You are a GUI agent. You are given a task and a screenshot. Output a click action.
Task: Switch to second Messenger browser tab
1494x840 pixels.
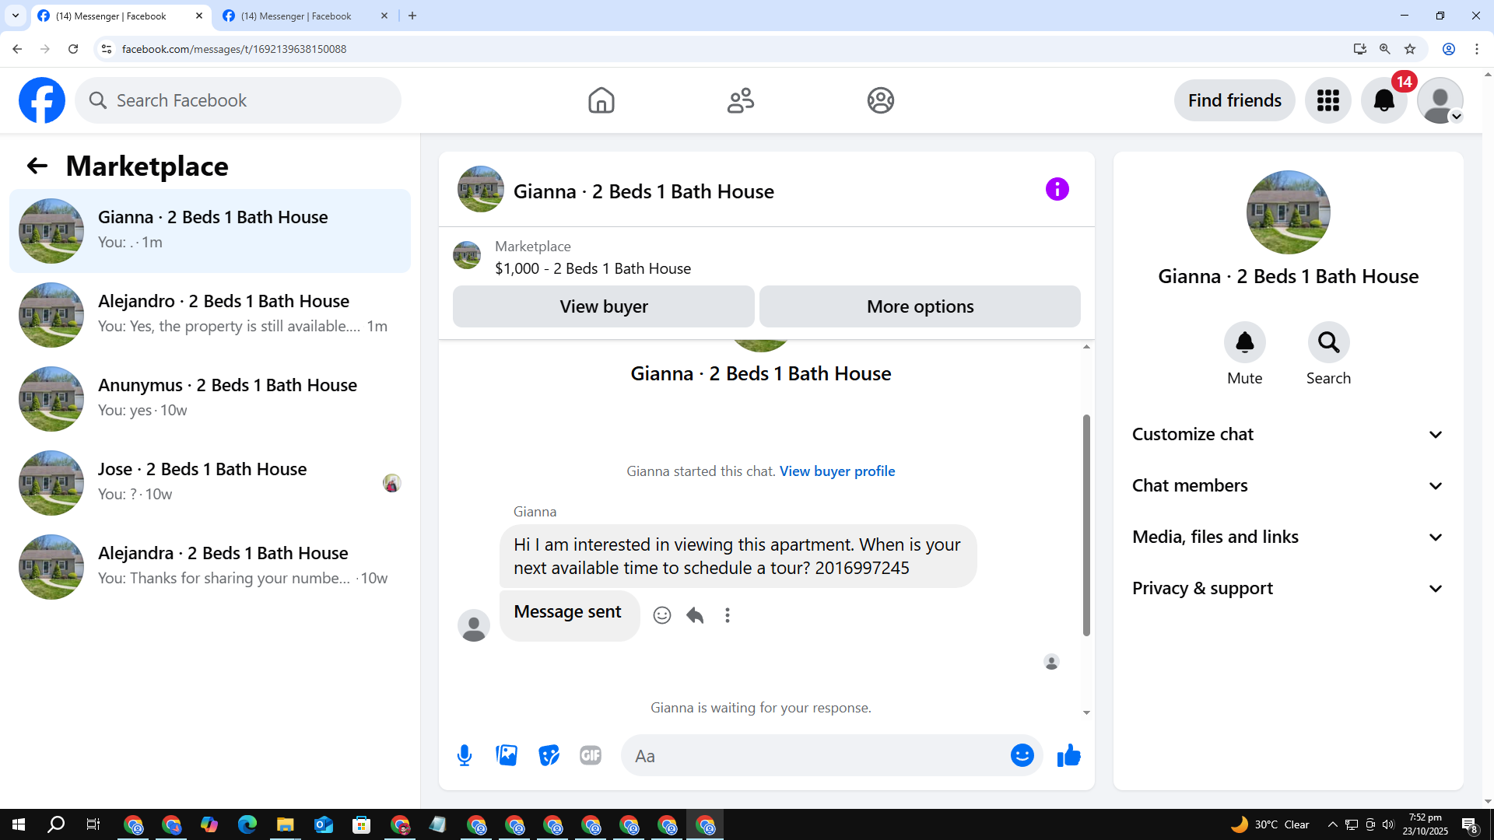pyautogui.click(x=296, y=16)
